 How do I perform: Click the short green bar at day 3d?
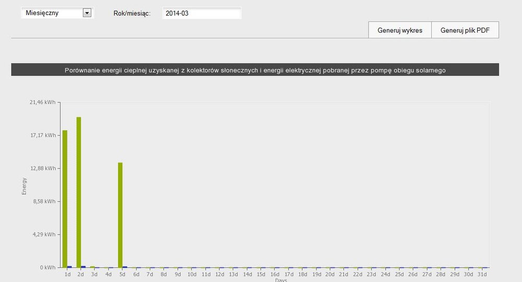pyautogui.click(x=92, y=267)
